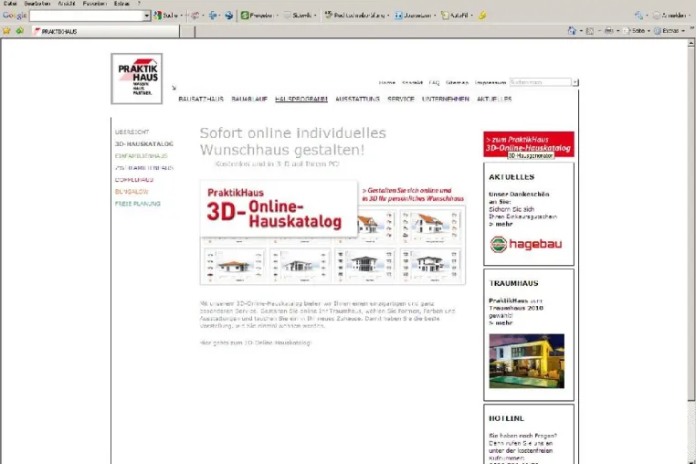Click the Übersetzen translate button
Image resolution: width=696 pixels, height=464 pixels.
(x=413, y=16)
